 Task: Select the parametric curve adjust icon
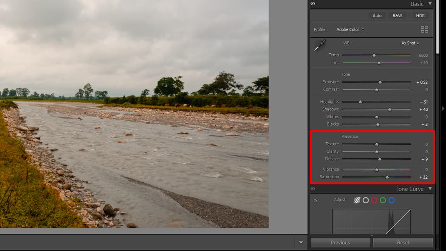[357, 200]
